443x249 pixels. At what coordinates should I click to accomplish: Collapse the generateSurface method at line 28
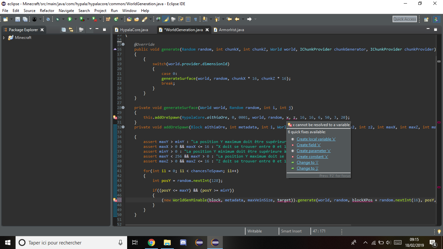(123, 107)
